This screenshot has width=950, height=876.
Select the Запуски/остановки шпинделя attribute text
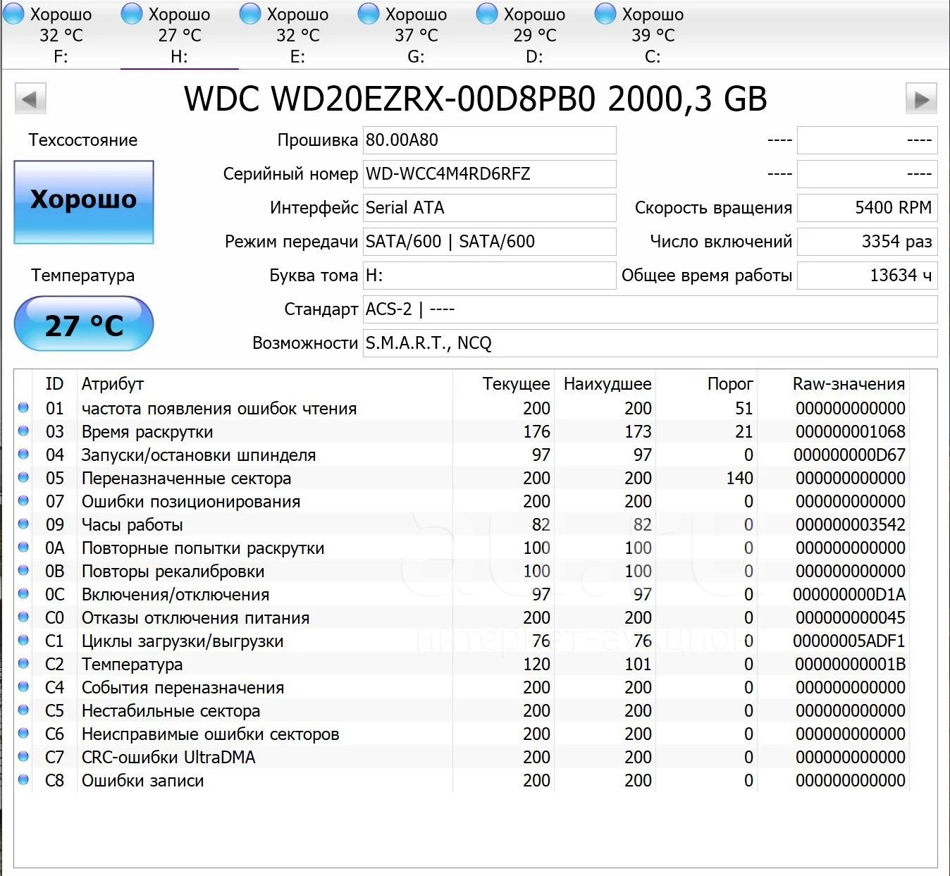pyautogui.click(x=199, y=455)
